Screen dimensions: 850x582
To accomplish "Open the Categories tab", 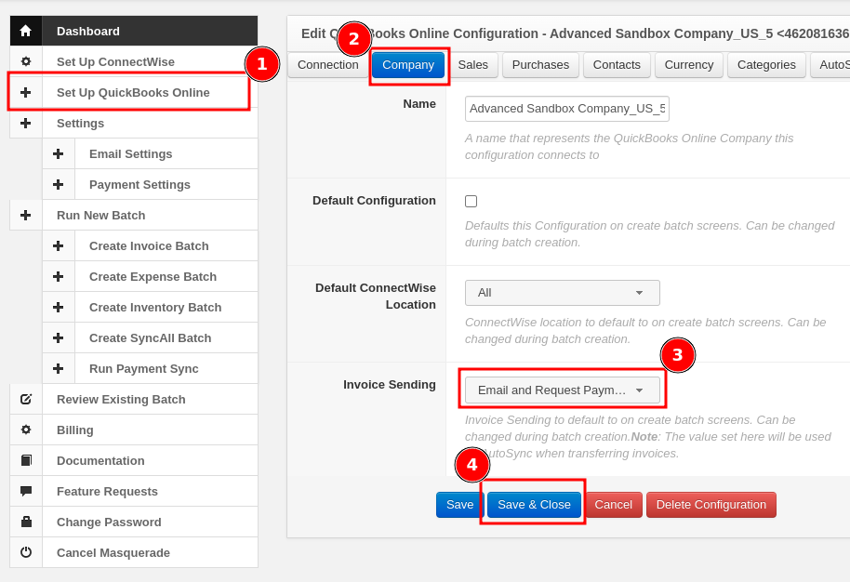I will pos(766,65).
